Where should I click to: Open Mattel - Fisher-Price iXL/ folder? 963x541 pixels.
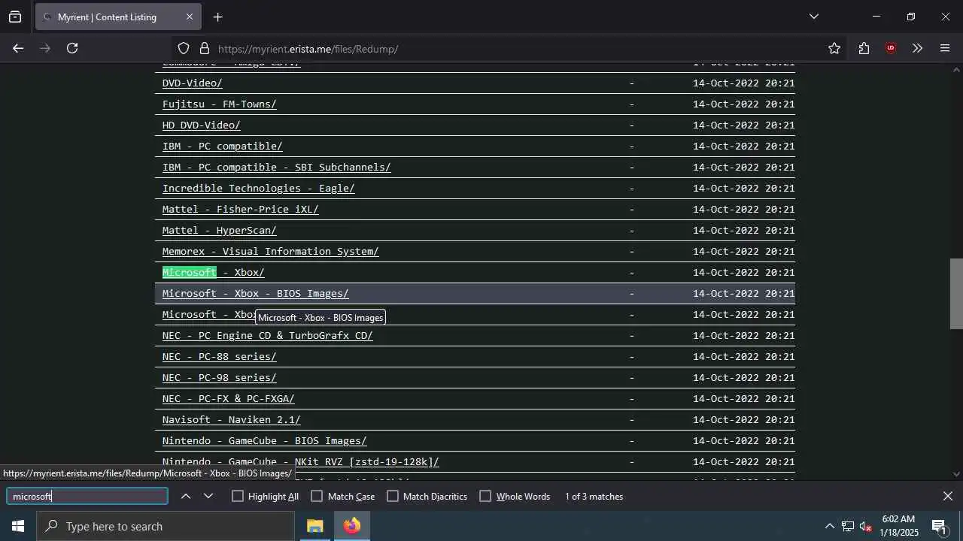[240, 209]
